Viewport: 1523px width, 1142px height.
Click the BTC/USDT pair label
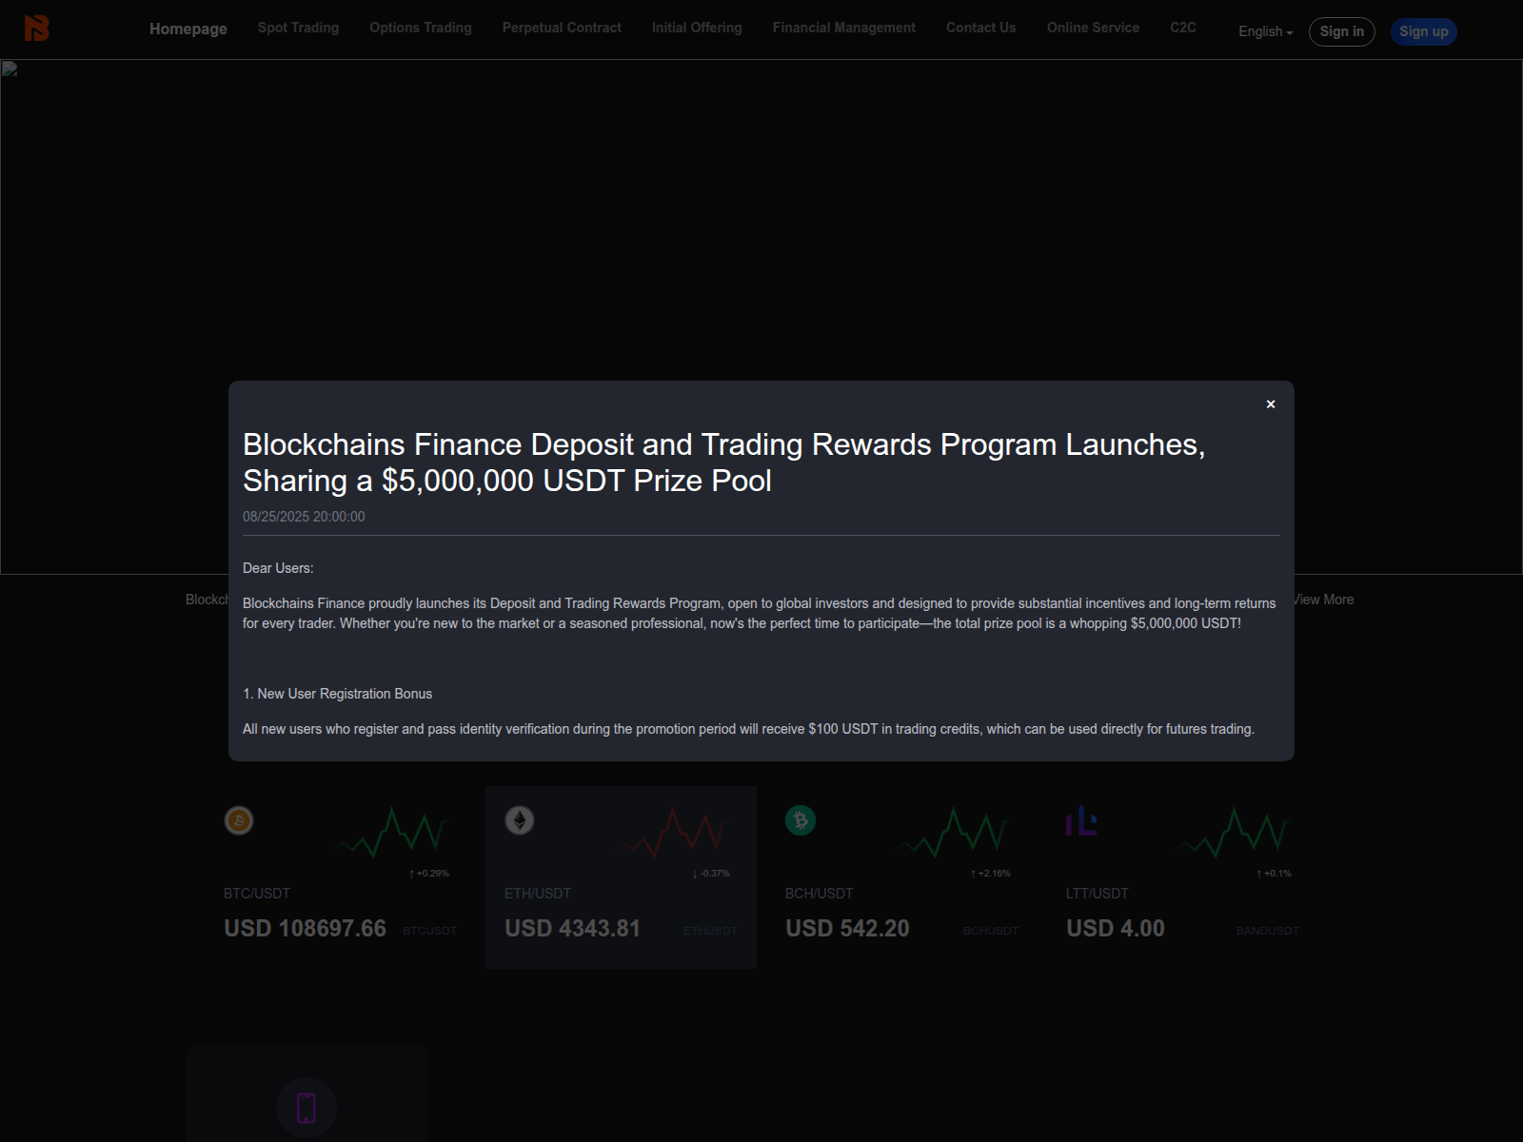pyautogui.click(x=257, y=894)
